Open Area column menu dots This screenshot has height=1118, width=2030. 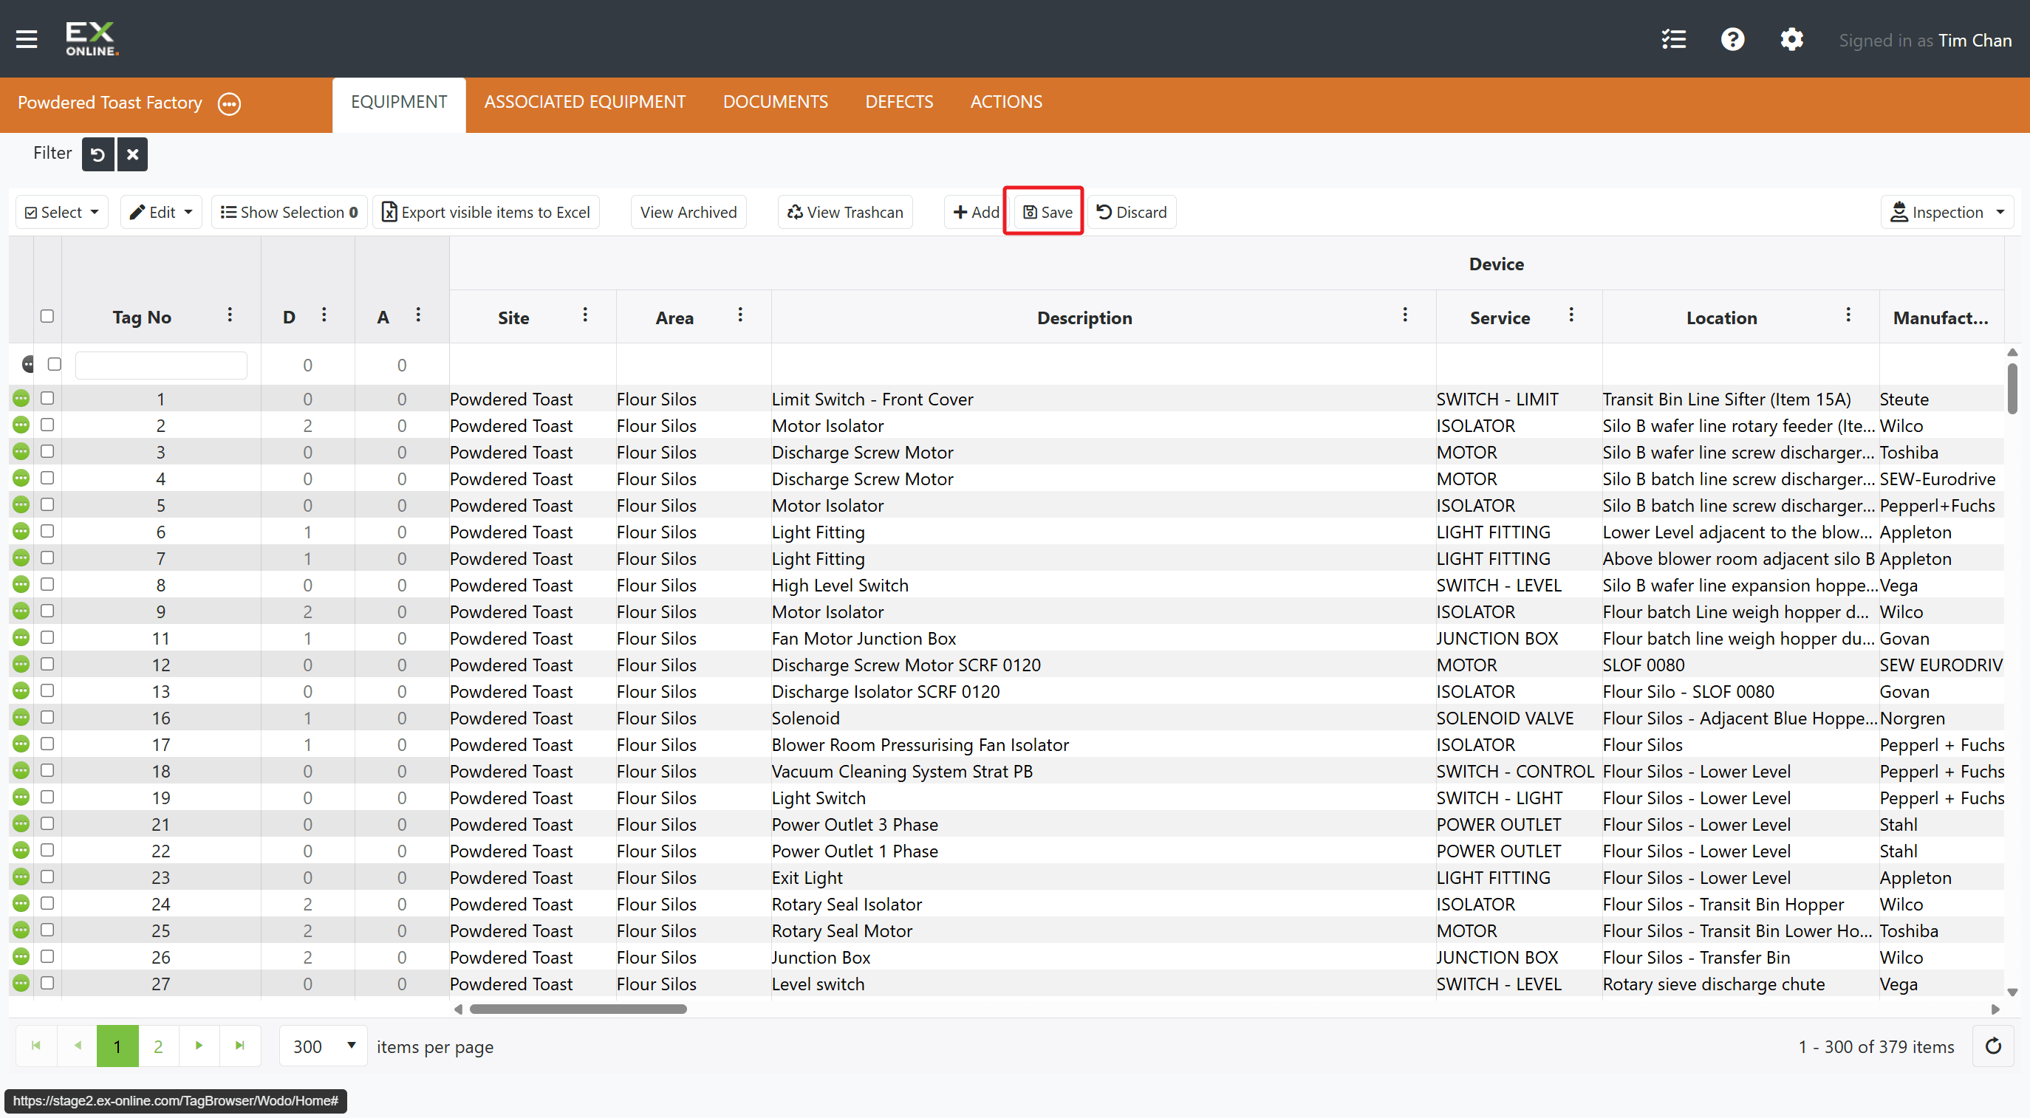pos(740,315)
